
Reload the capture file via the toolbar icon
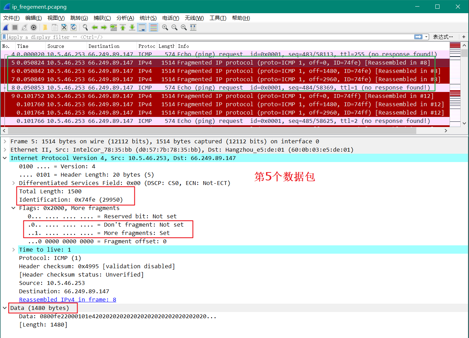[x=74, y=27]
